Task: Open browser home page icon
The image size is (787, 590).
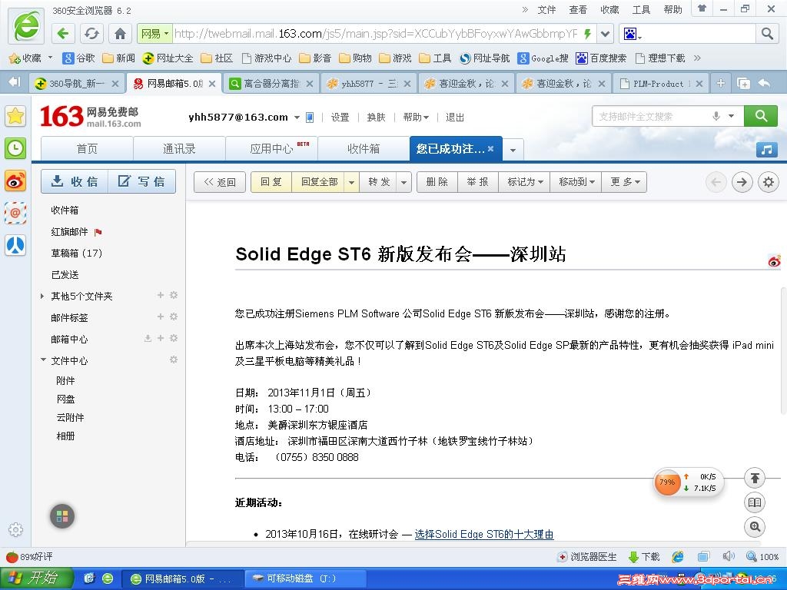Action: click(120, 34)
